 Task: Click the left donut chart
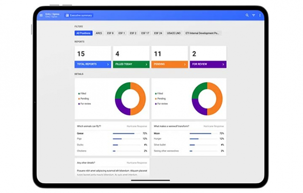point(130,99)
